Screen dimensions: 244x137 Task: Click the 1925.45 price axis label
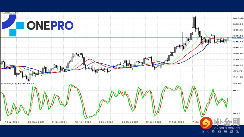click(x=238, y=42)
